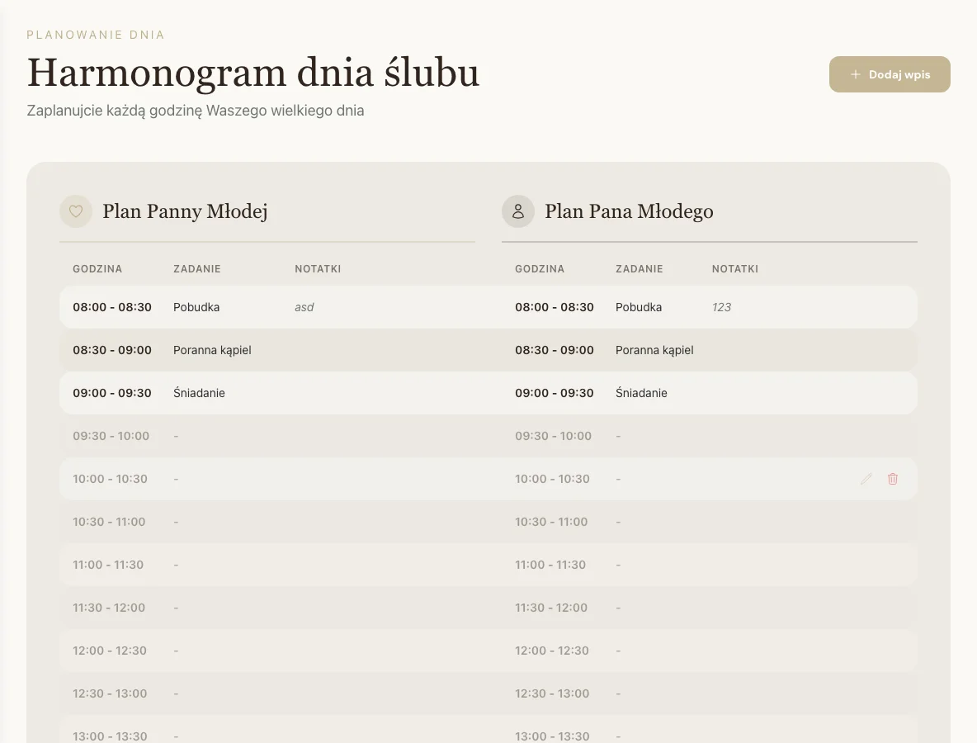Click the person icon beside Plan Pana Młodego

point(518,211)
